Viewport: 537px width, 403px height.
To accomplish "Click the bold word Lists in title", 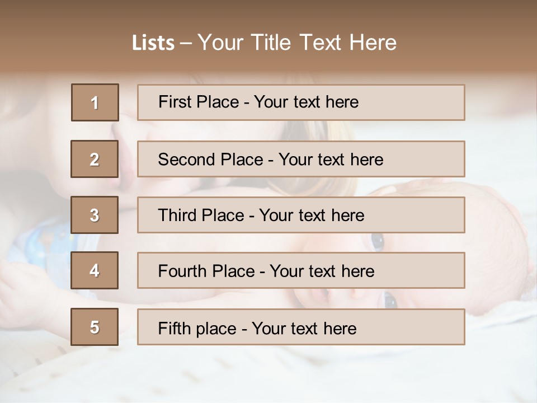I will click(x=153, y=43).
